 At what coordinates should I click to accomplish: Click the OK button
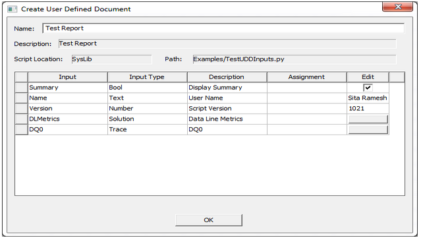tap(209, 220)
